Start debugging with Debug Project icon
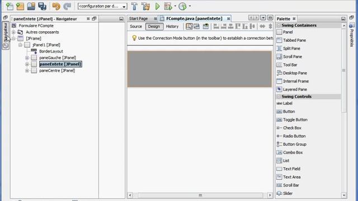Viewport: 358px width, 201px height. click(x=168, y=6)
